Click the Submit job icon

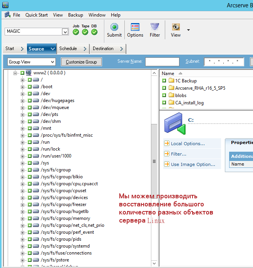pos(114,27)
